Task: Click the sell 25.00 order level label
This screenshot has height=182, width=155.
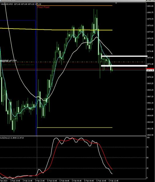Action: click(x=13, y=61)
